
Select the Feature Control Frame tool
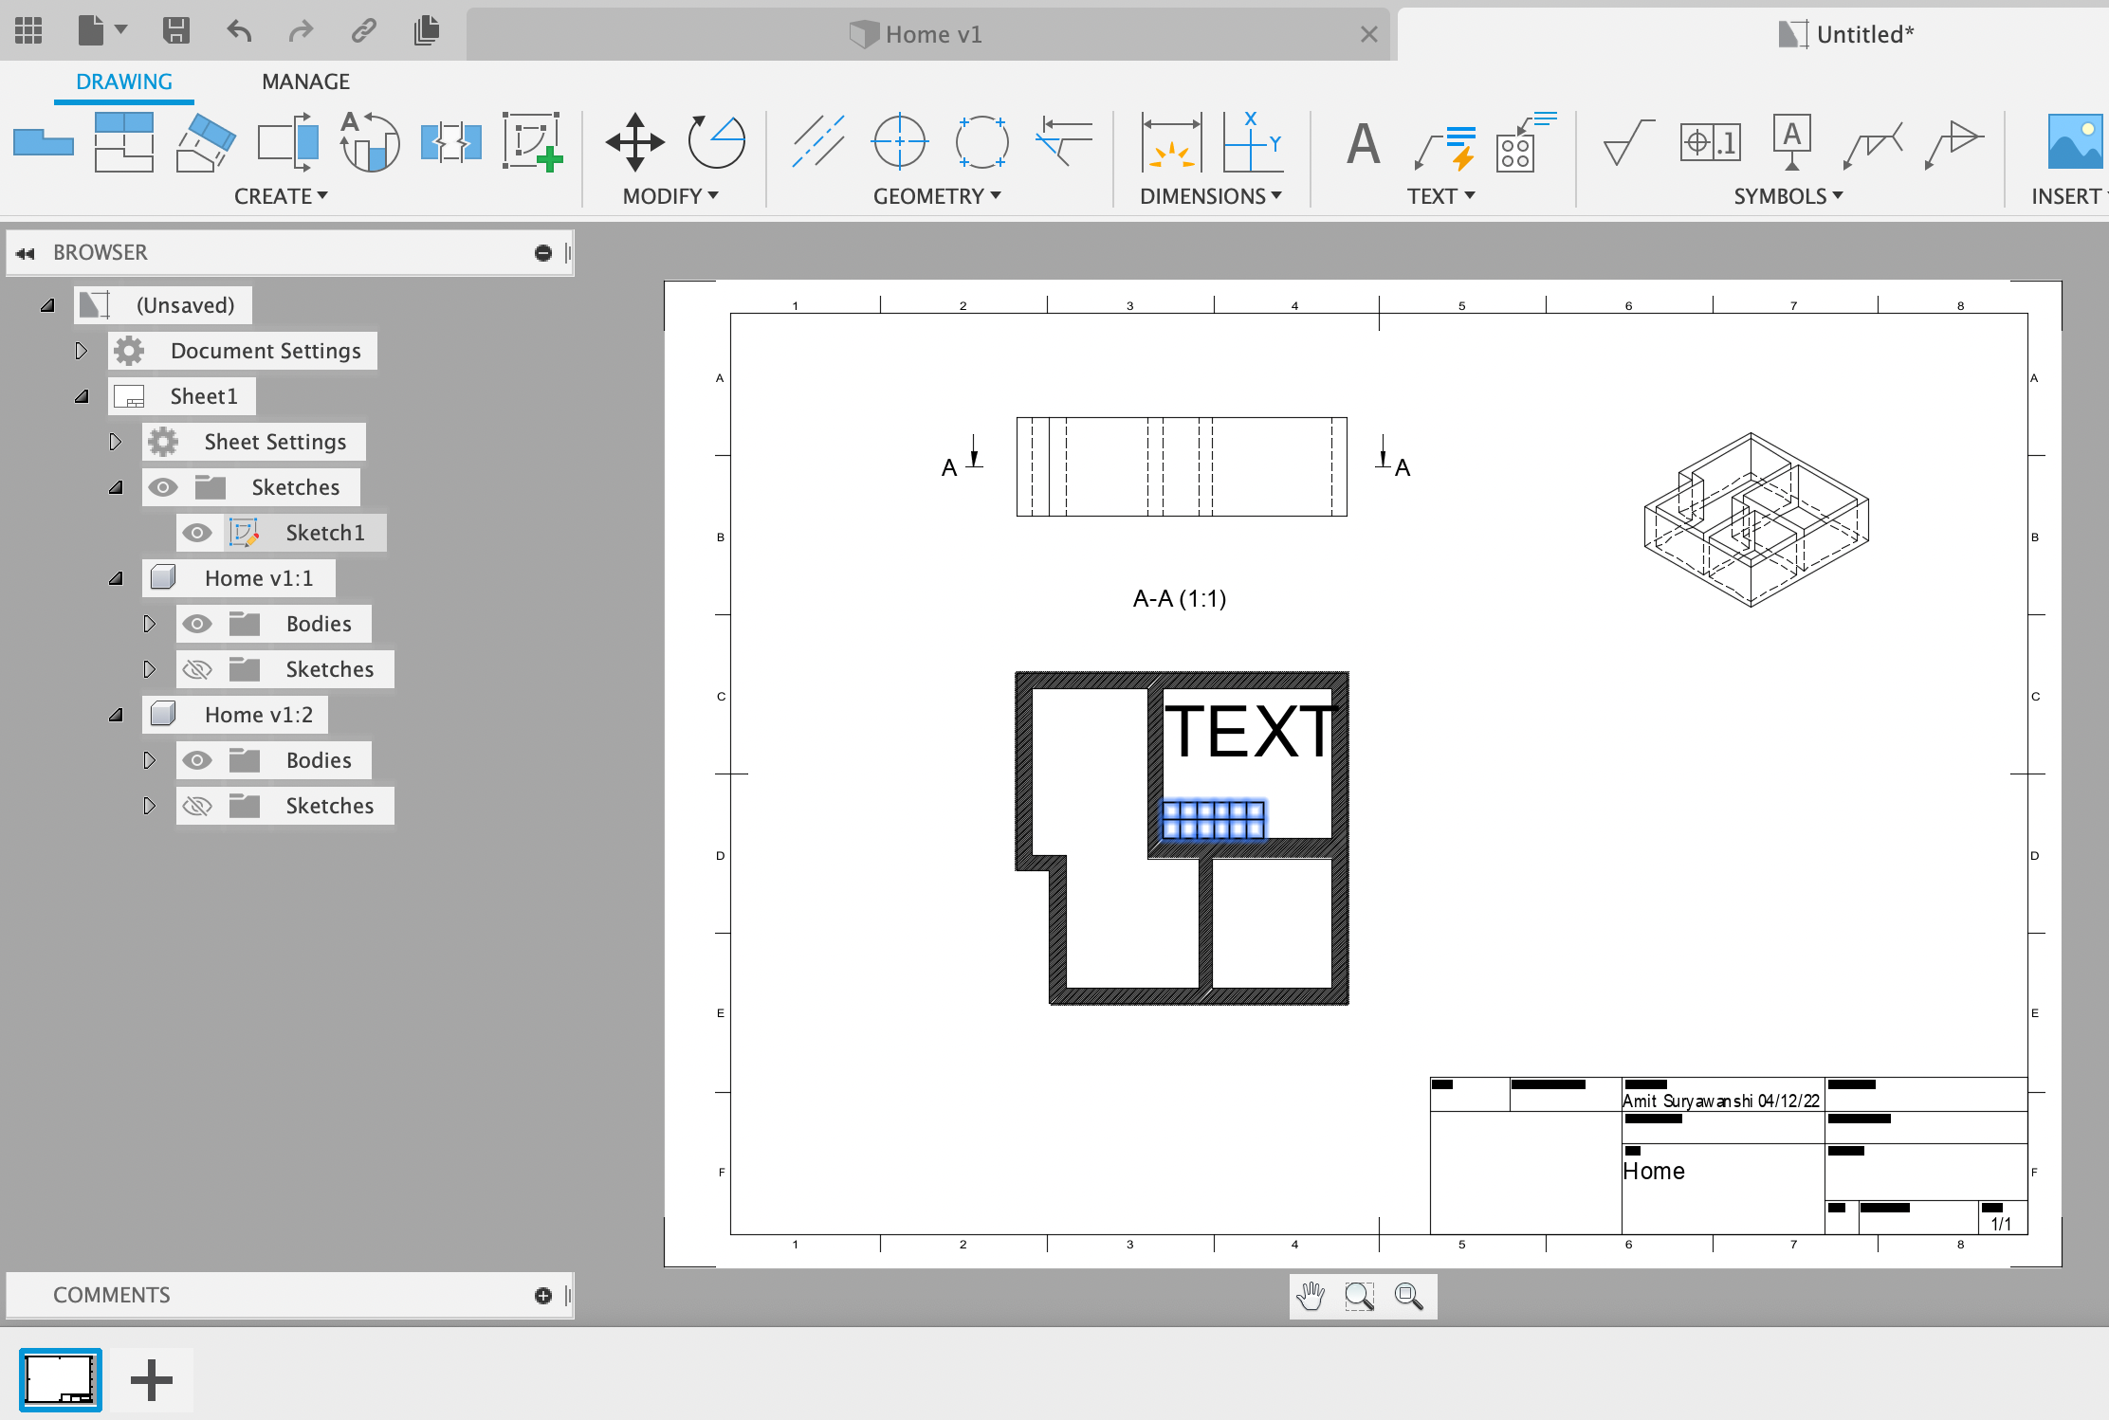pos(1710,142)
